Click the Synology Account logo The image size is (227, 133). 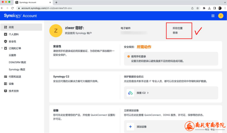point(20,16)
